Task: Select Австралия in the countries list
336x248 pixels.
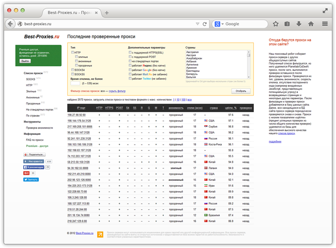Action: (x=192, y=52)
